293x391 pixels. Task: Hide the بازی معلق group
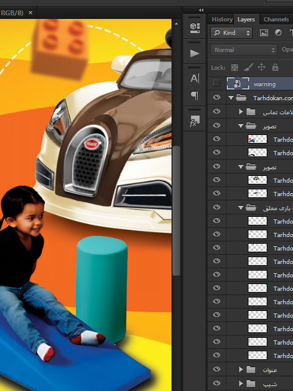217,207
